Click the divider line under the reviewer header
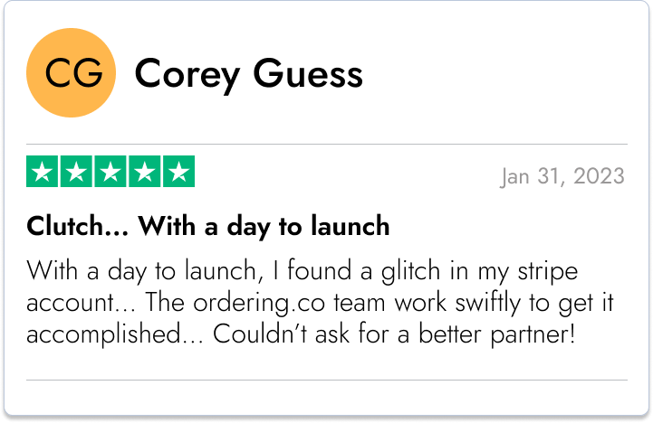 point(327,145)
